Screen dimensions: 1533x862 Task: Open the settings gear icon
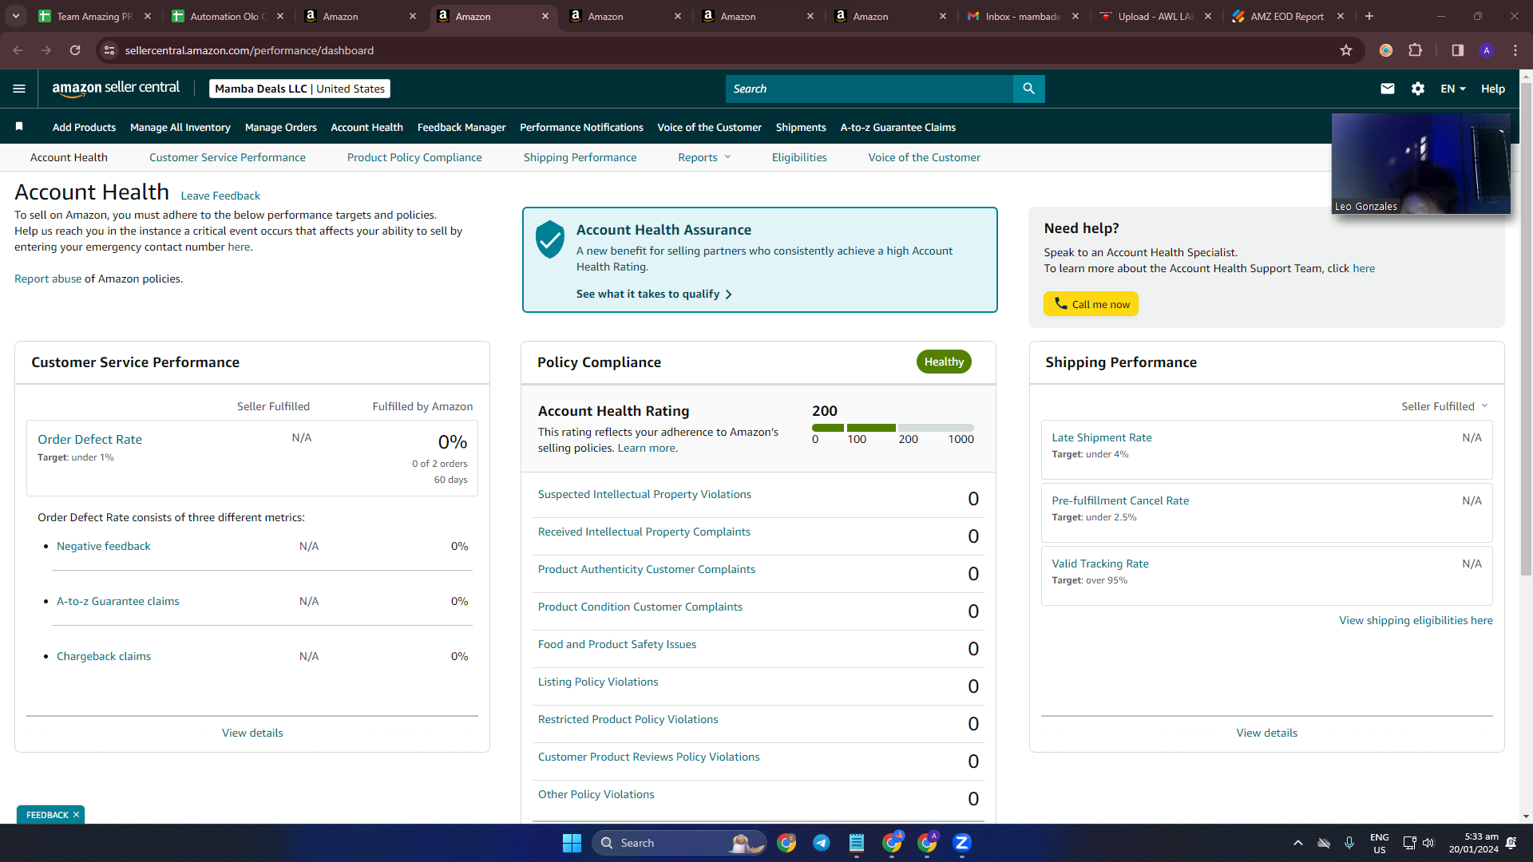click(1418, 89)
